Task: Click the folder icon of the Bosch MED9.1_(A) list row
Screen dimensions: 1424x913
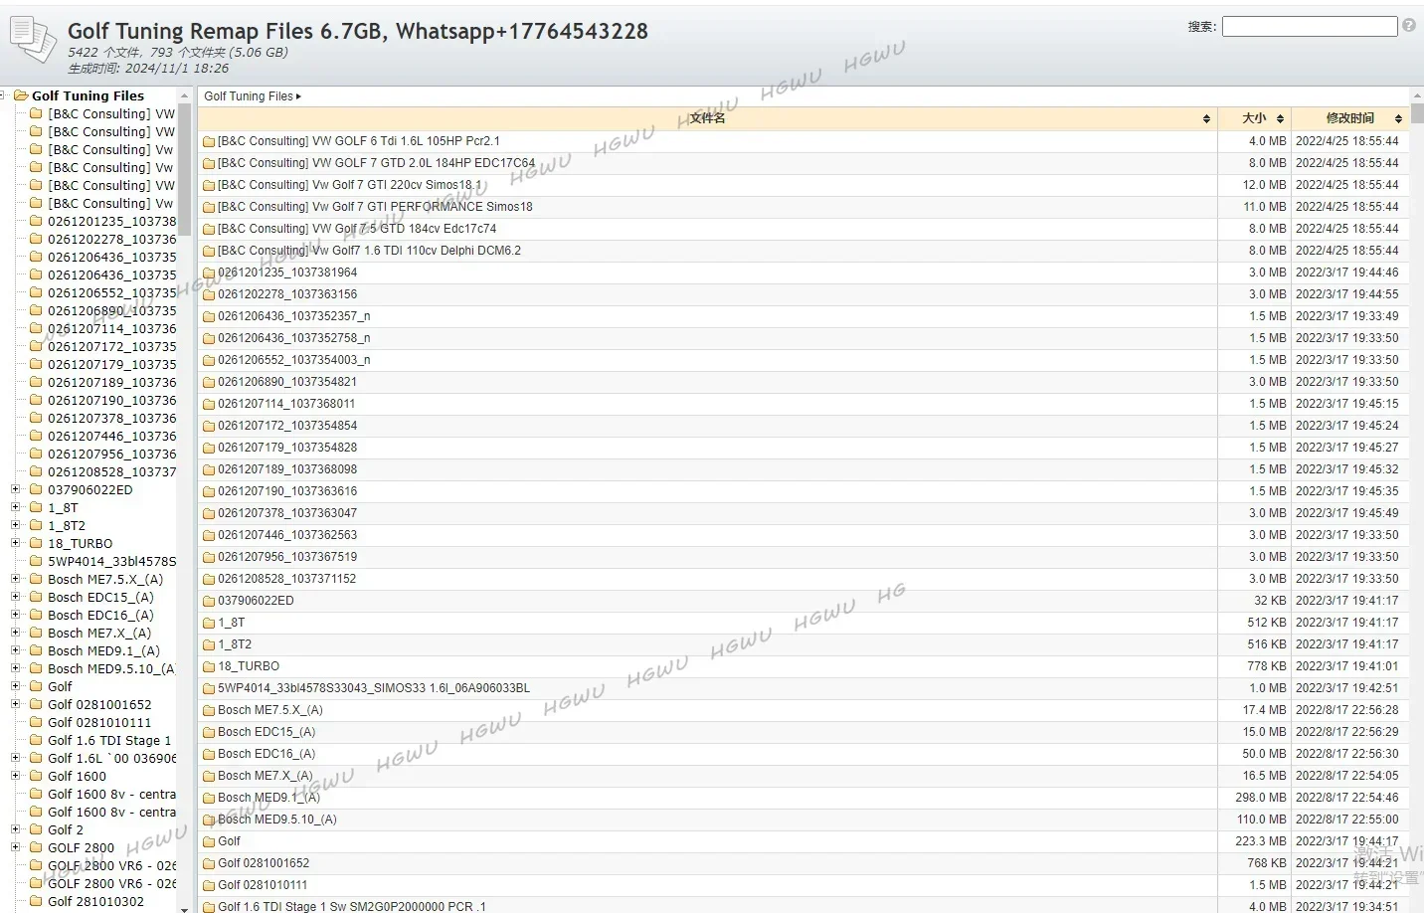Action: point(209,798)
